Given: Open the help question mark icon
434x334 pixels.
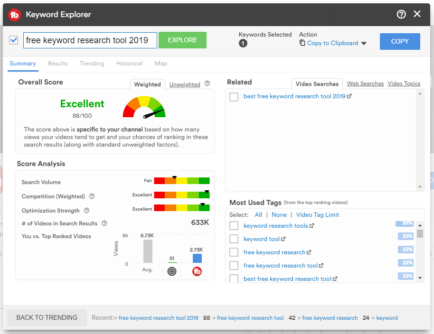Looking at the screenshot, I should (x=401, y=14).
